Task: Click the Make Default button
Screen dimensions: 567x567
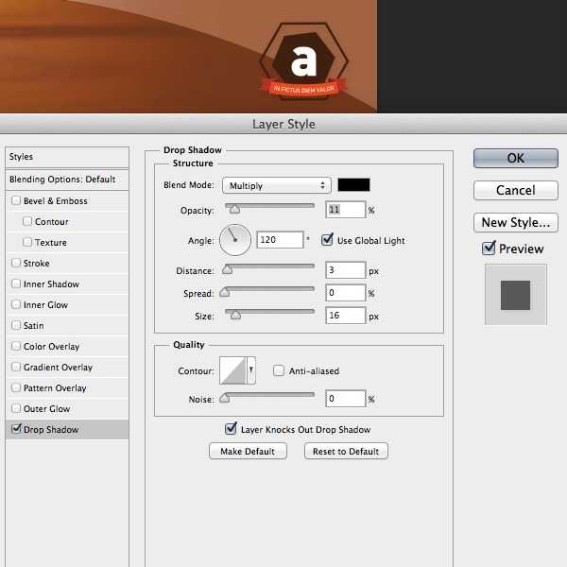Action: click(248, 452)
